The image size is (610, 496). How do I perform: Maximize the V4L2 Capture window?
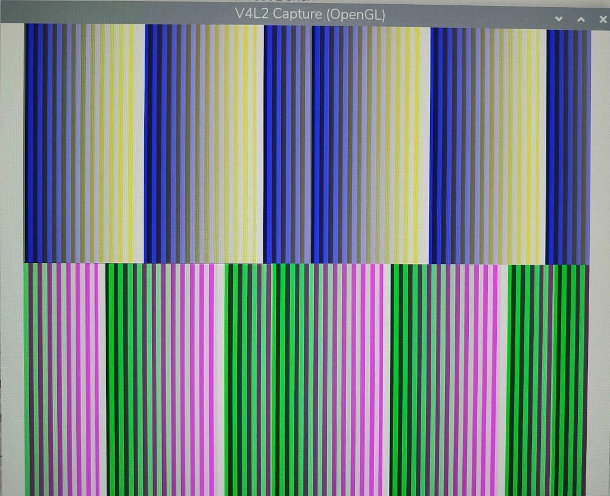[x=581, y=18]
